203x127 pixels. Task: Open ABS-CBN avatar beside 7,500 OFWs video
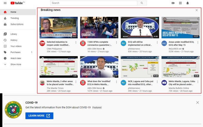pyautogui.click(x=83, y=43)
